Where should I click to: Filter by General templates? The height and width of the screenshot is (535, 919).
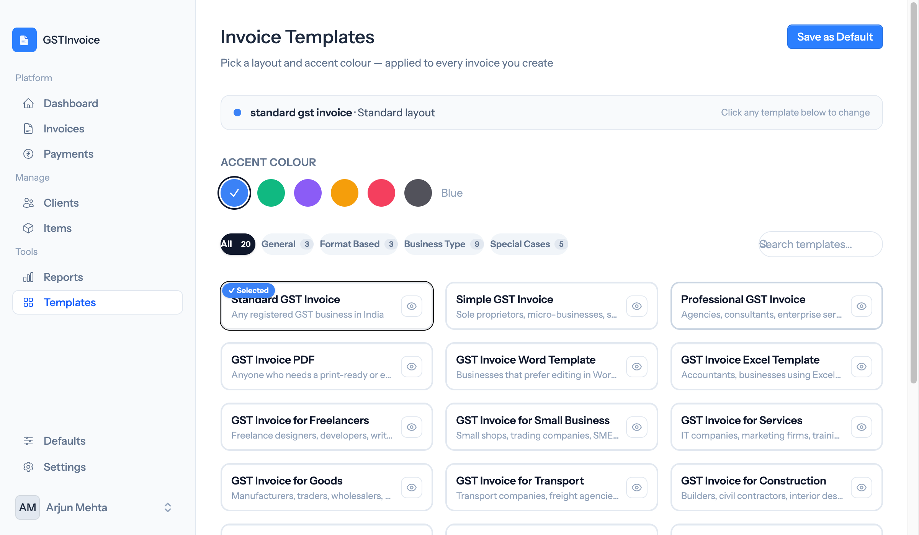287,244
